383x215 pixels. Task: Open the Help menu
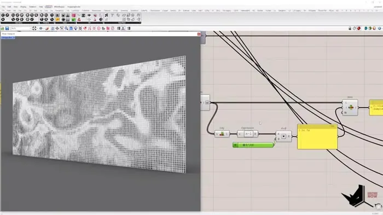coord(41,7)
